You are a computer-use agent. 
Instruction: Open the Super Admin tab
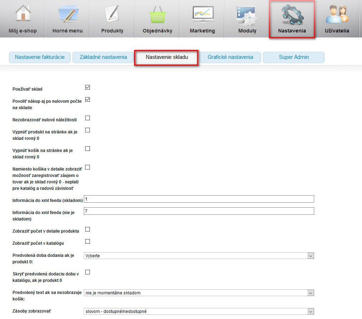[294, 57]
